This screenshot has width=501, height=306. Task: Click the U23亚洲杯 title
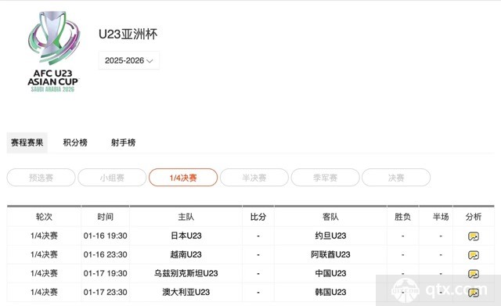[128, 34]
